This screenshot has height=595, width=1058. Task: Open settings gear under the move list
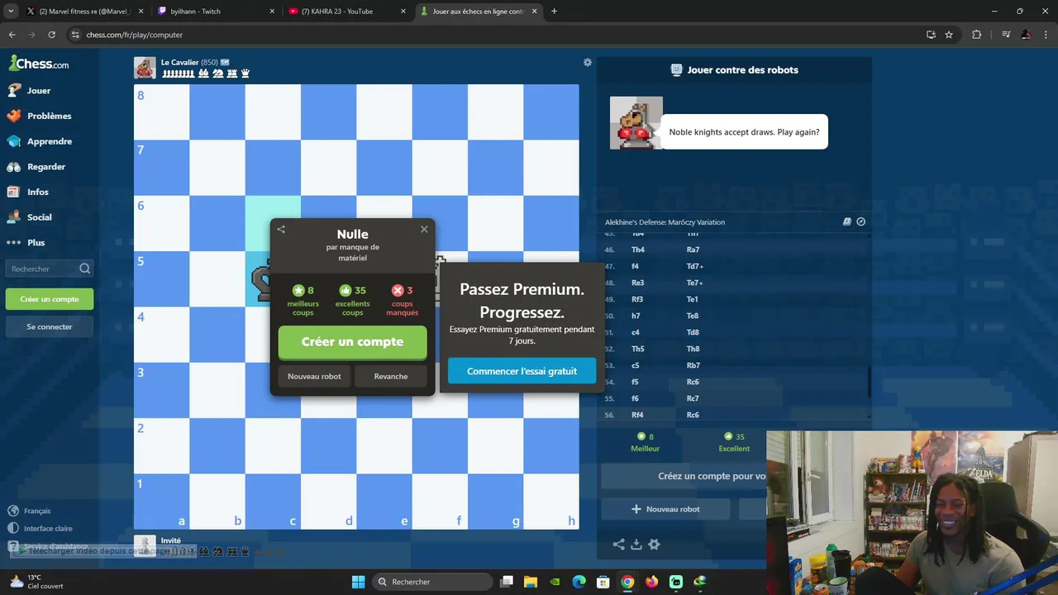click(654, 544)
